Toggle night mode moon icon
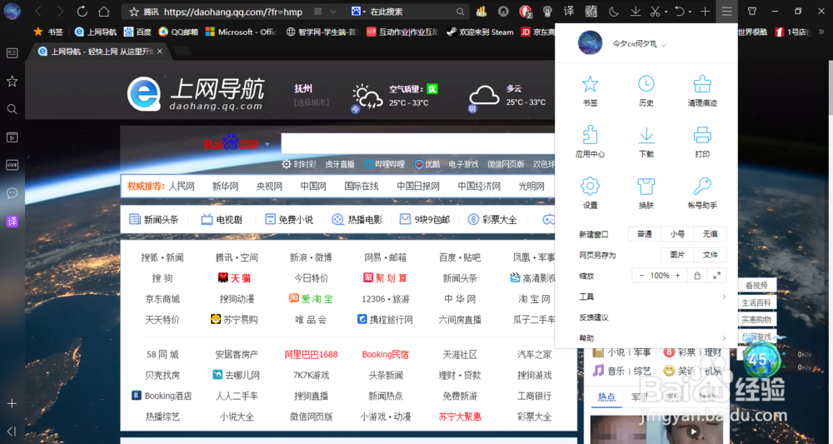This screenshot has height=444, width=833. pyautogui.click(x=613, y=11)
